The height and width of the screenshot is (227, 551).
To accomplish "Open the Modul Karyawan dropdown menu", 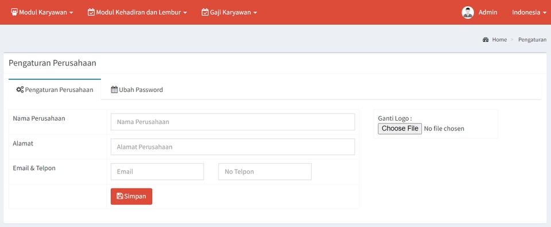I will (x=42, y=12).
